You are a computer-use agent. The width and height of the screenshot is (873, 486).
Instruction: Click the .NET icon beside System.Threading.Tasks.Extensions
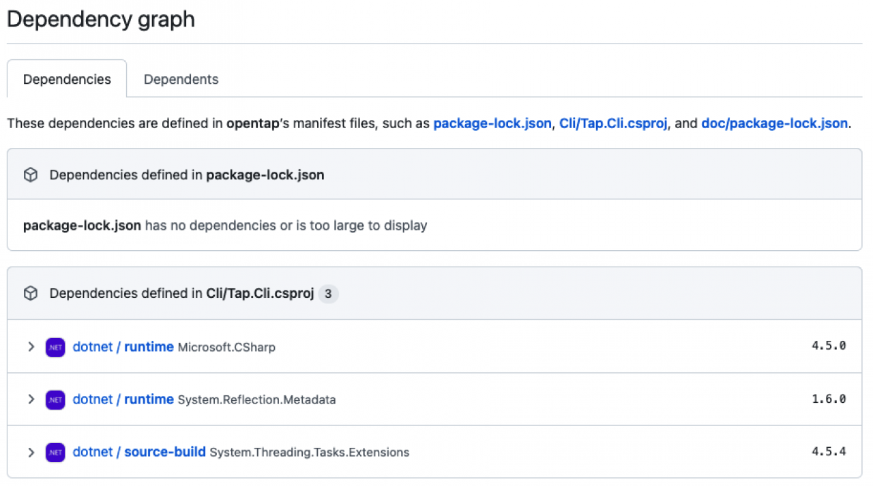point(55,452)
